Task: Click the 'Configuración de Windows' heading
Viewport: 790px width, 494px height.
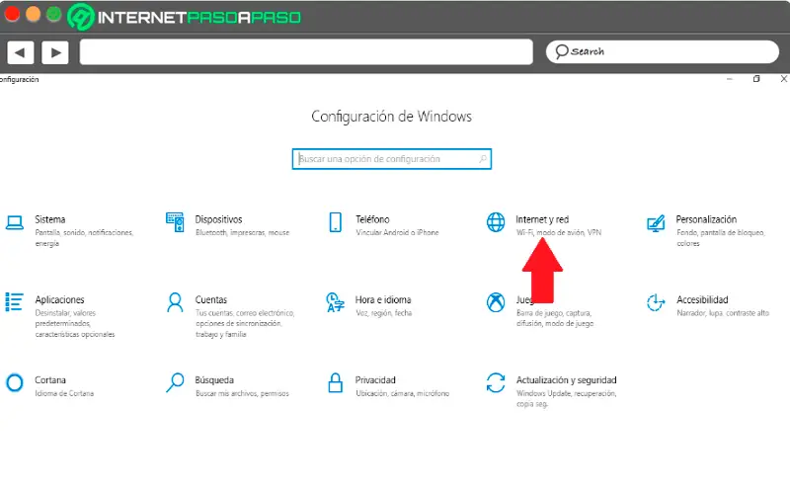Action: tap(391, 117)
